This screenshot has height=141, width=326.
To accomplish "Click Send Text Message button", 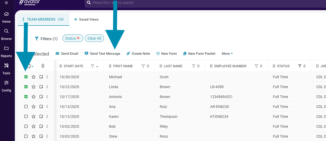I will click(102, 54).
